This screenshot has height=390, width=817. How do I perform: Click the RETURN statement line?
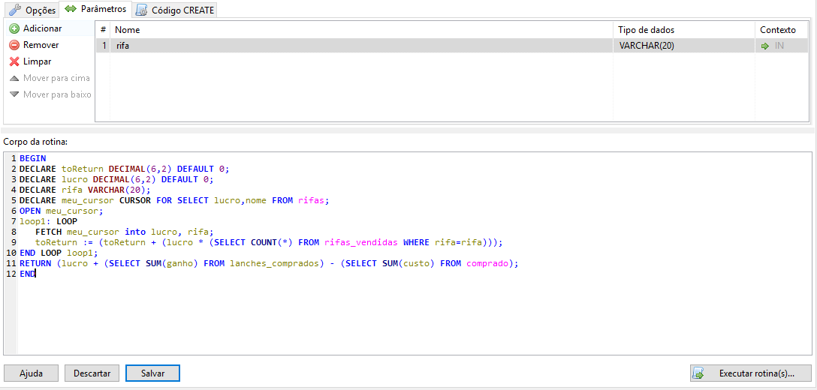click(269, 263)
